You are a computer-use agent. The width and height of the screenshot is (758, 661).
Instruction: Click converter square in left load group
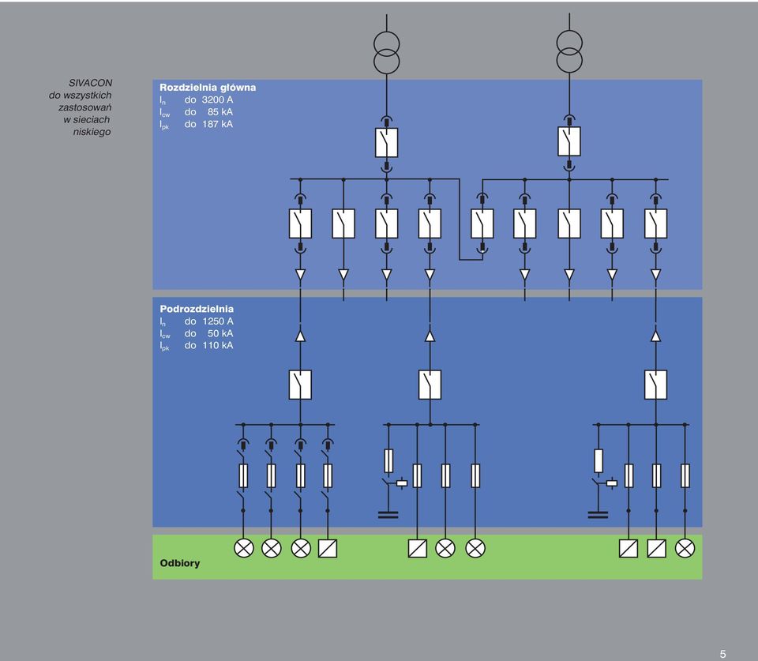pos(328,548)
